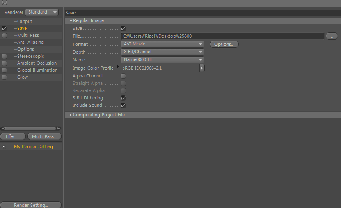Select the Anti-Aliasing settings item
Image resolution: width=341 pixels, height=208 pixels.
pyautogui.click(x=30, y=42)
